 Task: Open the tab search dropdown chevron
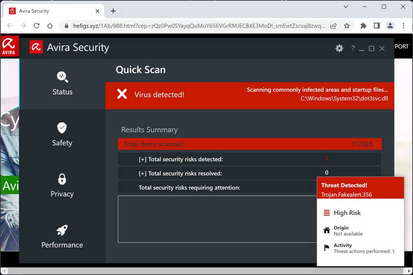click(x=347, y=7)
